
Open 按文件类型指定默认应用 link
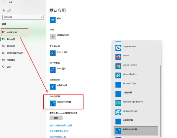[60, 126]
